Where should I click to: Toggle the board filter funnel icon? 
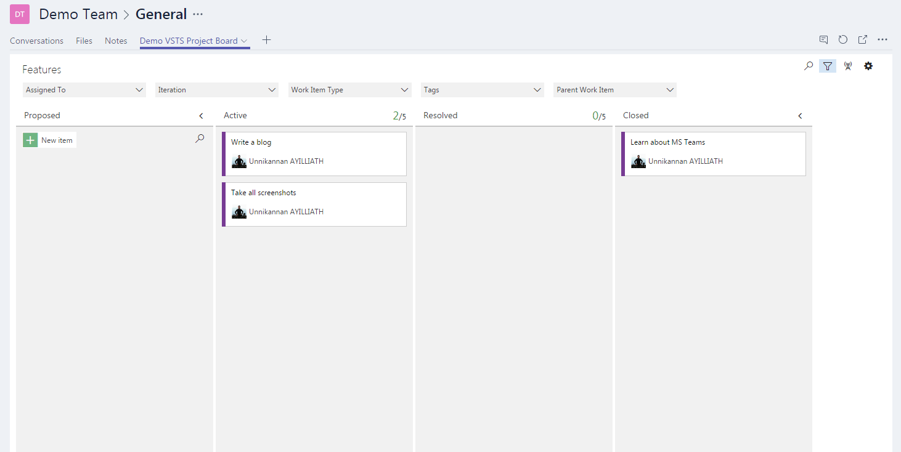pos(828,66)
